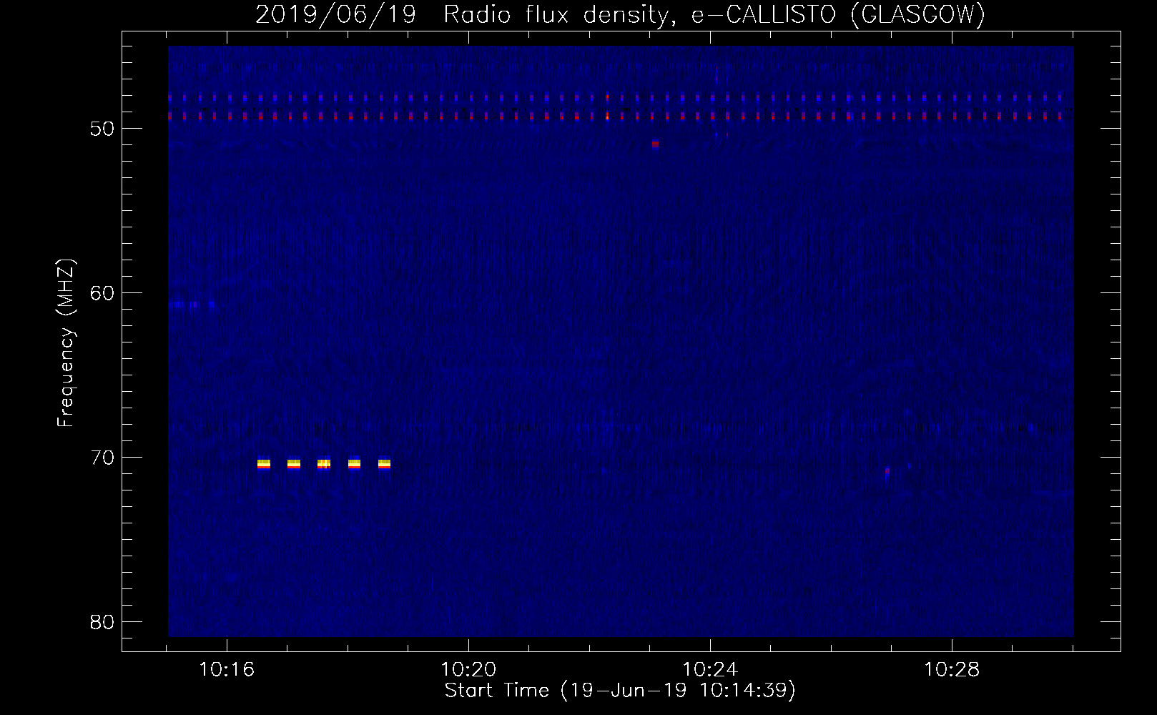1157x715 pixels.
Task: Click the '70' frequency tick label
Action: coord(102,458)
